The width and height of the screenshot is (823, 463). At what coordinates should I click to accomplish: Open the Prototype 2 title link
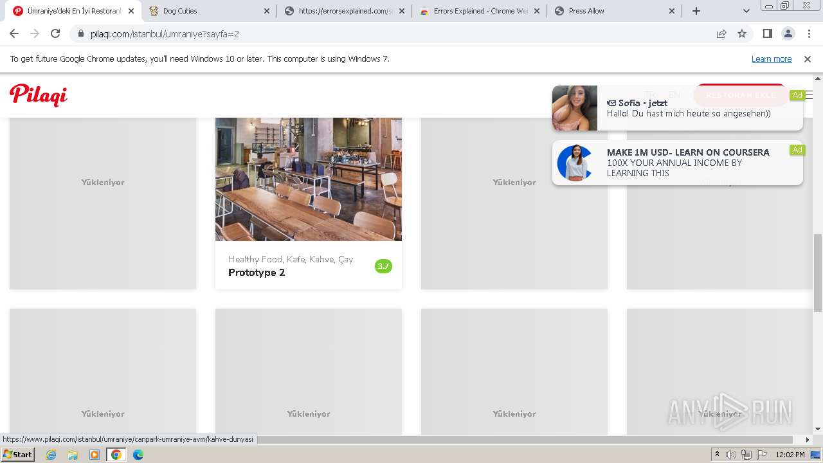click(x=257, y=273)
